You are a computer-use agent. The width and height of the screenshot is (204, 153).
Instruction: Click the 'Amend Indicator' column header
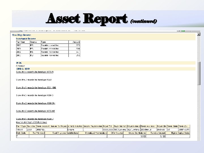pyautogui.click(x=75, y=126)
